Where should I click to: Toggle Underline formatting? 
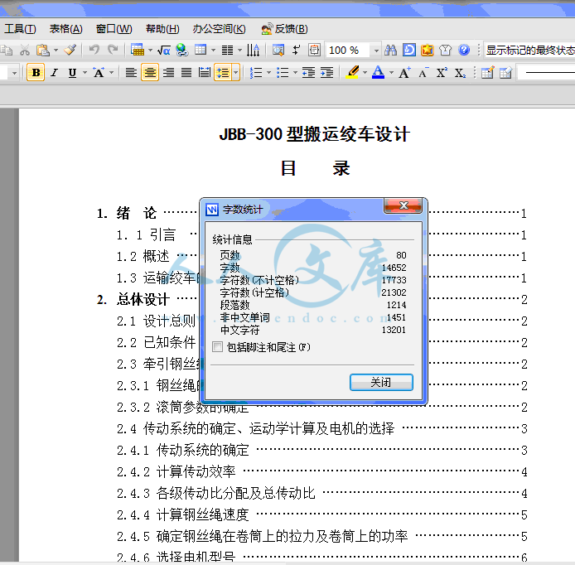tap(72, 73)
